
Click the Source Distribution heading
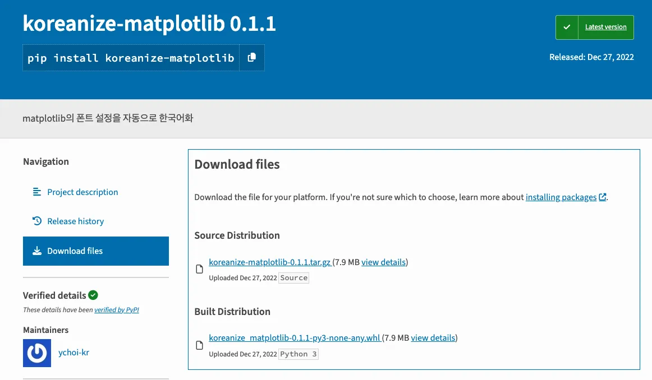pos(237,235)
